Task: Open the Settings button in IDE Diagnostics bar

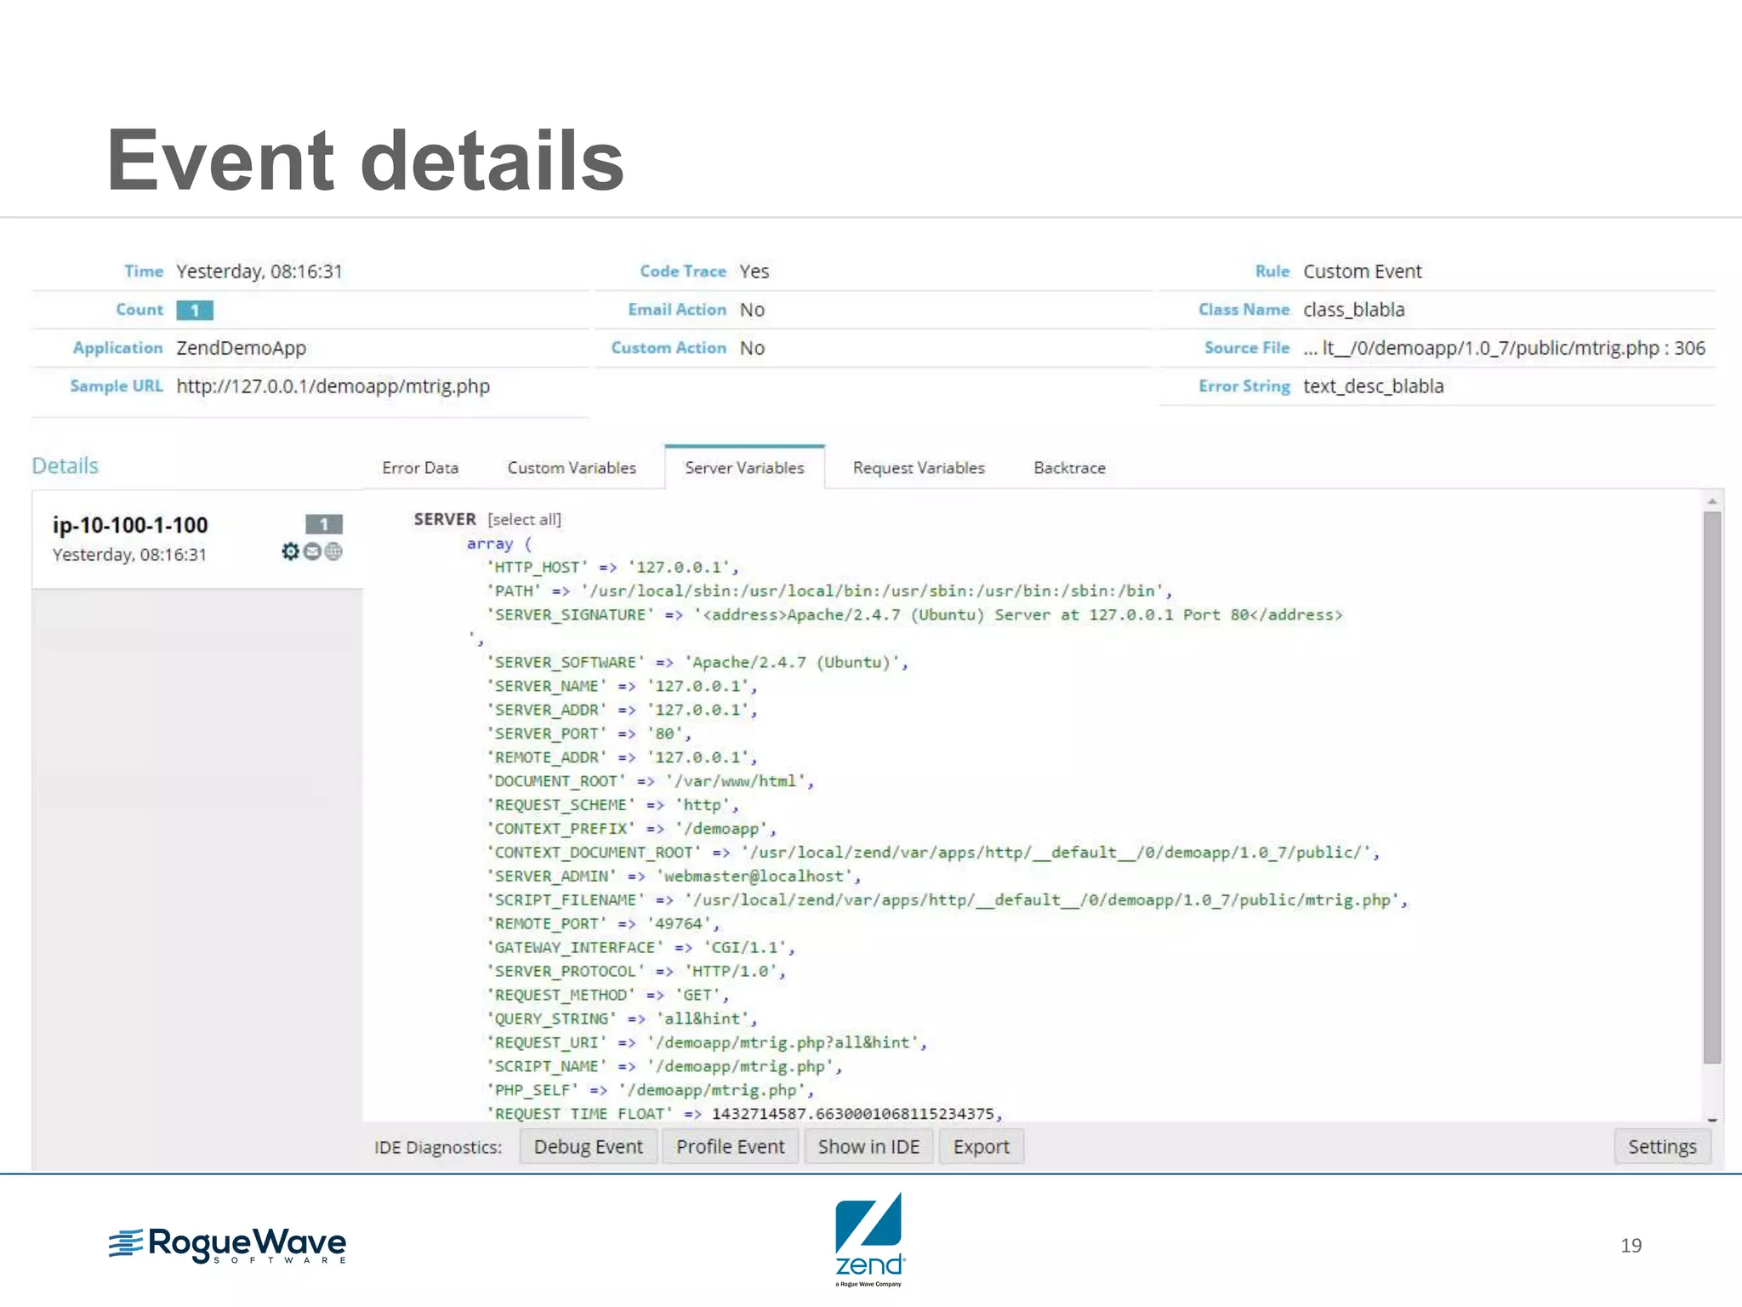Action: click(x=1661, y=1147)
